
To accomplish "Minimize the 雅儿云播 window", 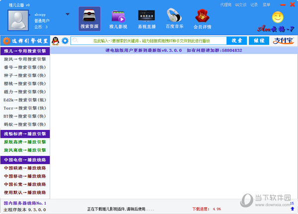I will [x=283, y=5].
